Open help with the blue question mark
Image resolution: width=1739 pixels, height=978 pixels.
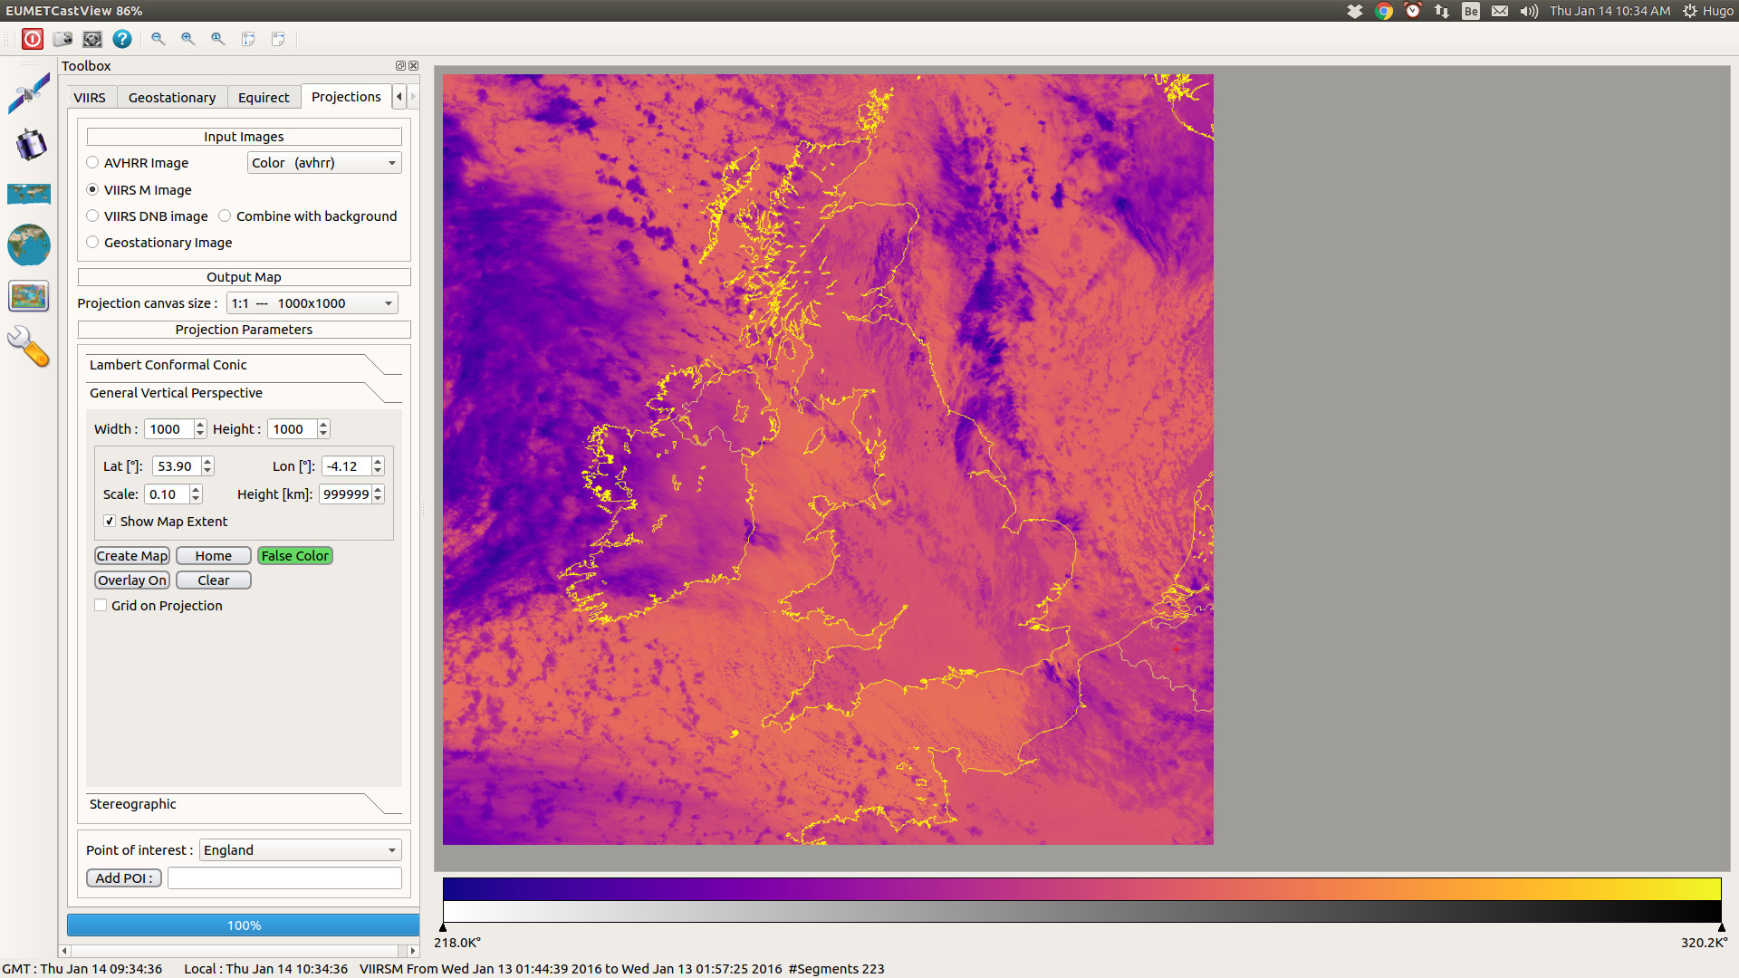(x=122, y=39)
